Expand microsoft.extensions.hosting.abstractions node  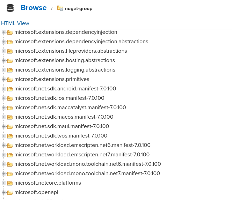(4, 60)
